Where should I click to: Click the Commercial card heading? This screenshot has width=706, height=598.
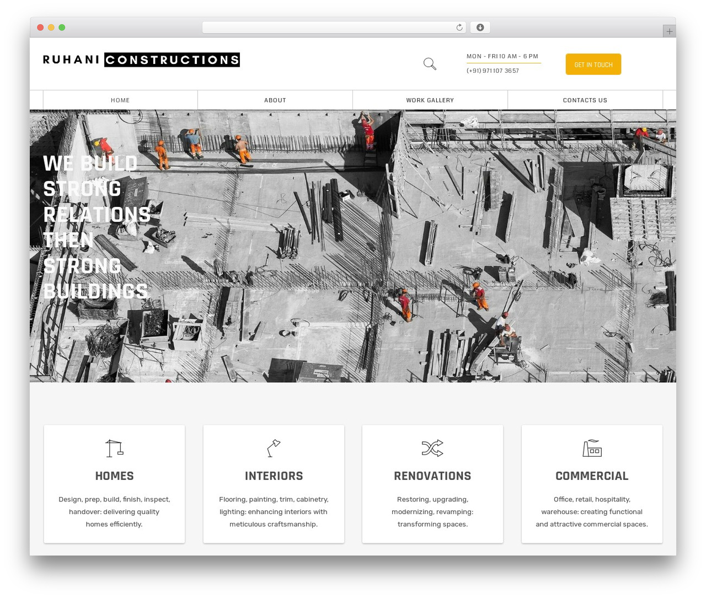point(592,476)
